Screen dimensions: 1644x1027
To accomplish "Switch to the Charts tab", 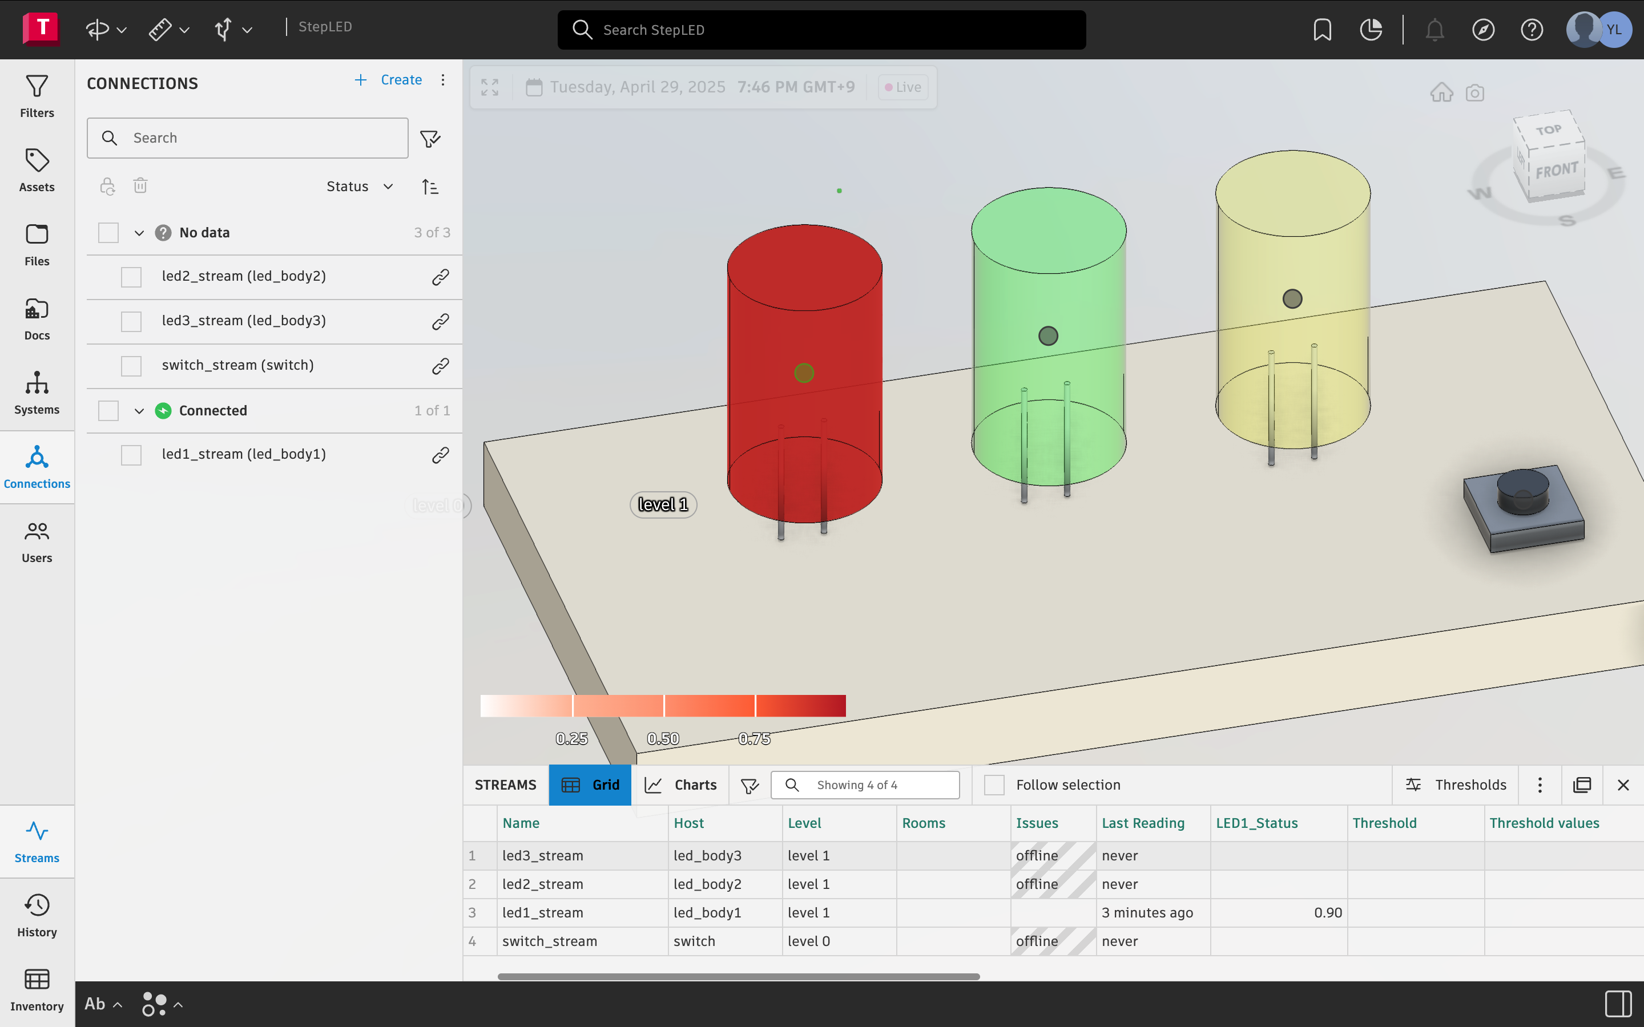I will coord(680,785).
